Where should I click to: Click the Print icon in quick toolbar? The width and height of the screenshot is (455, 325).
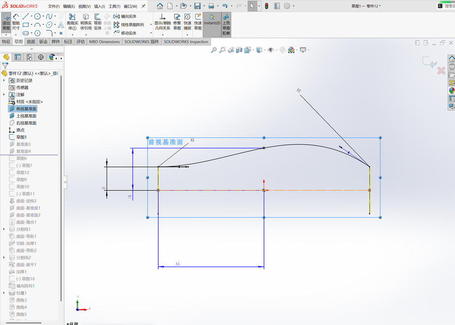coord(211,6)
